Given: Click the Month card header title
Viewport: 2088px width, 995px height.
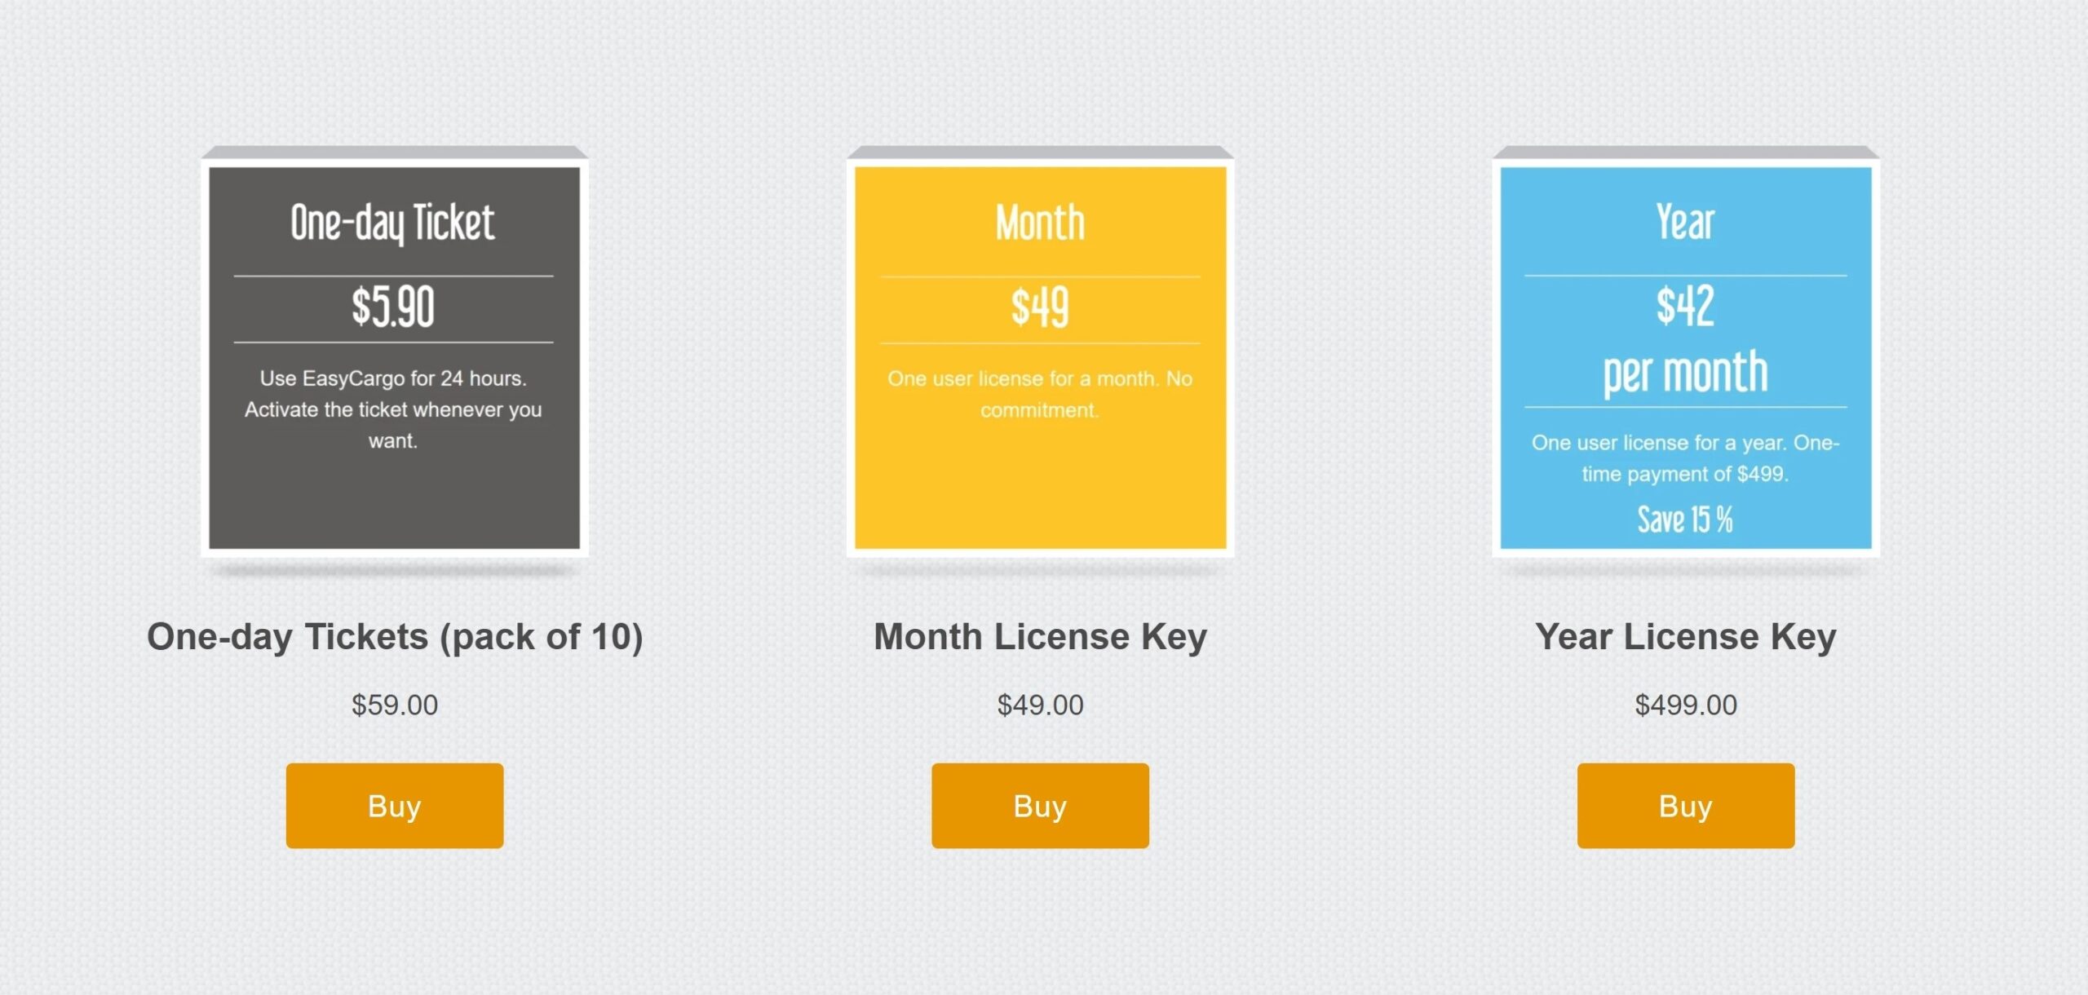Looking at the screenshot, I should pyautogui.click(x=1039, y=222).
